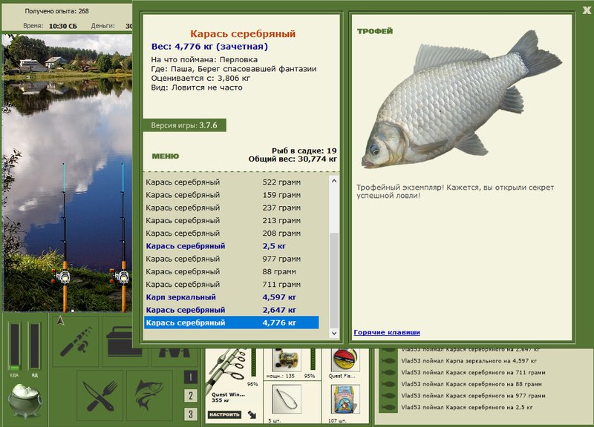The width and height of the screenshot is (594, 427).
Task: Open the МЕНЮ menu
Action: pos(165,156)
